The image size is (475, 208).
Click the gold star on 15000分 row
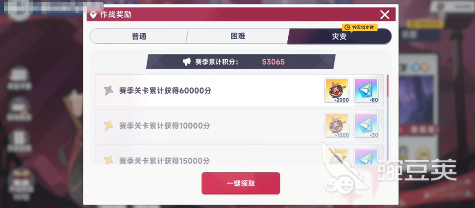click(x=108, y=160)
